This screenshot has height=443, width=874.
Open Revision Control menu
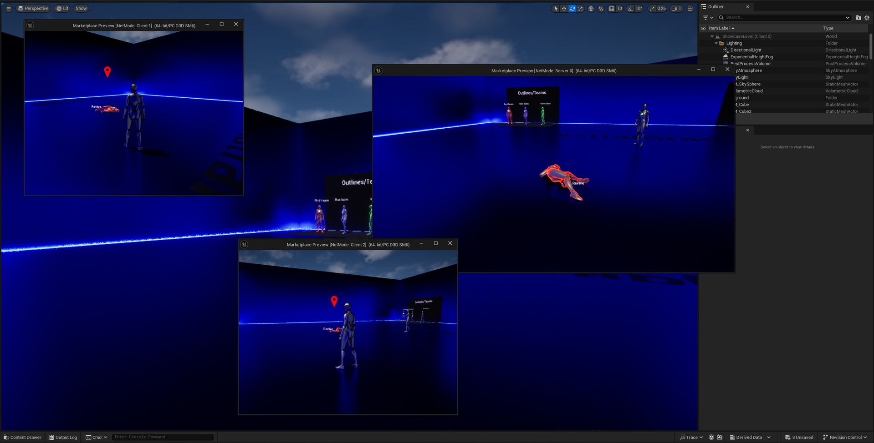pos(845,437)
